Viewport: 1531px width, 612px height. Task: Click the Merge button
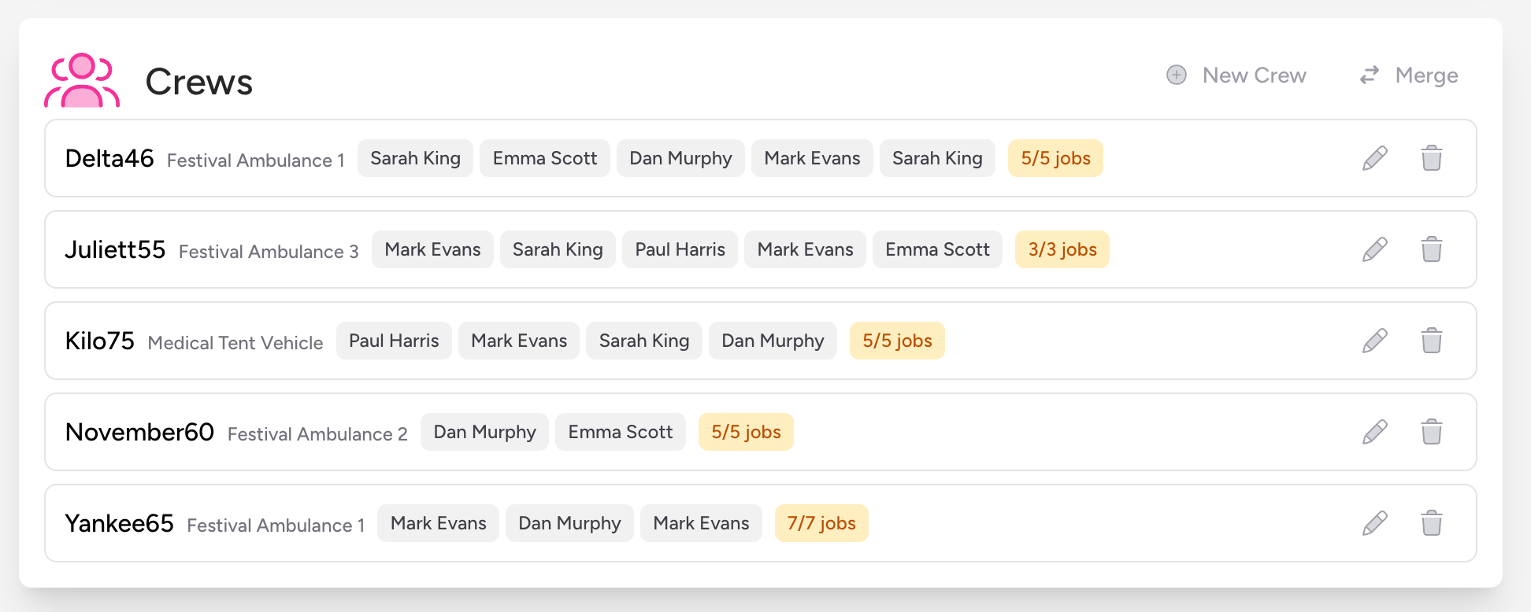(x=1409, y=76)
